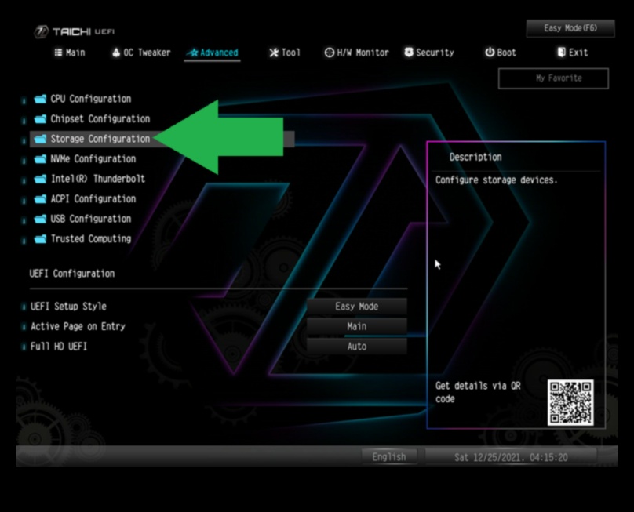The height and width of the screenshot is (512, 634).
Task: Go to the H/W Monitor tab
Action: pyautogui.click(x=356, y=53)
